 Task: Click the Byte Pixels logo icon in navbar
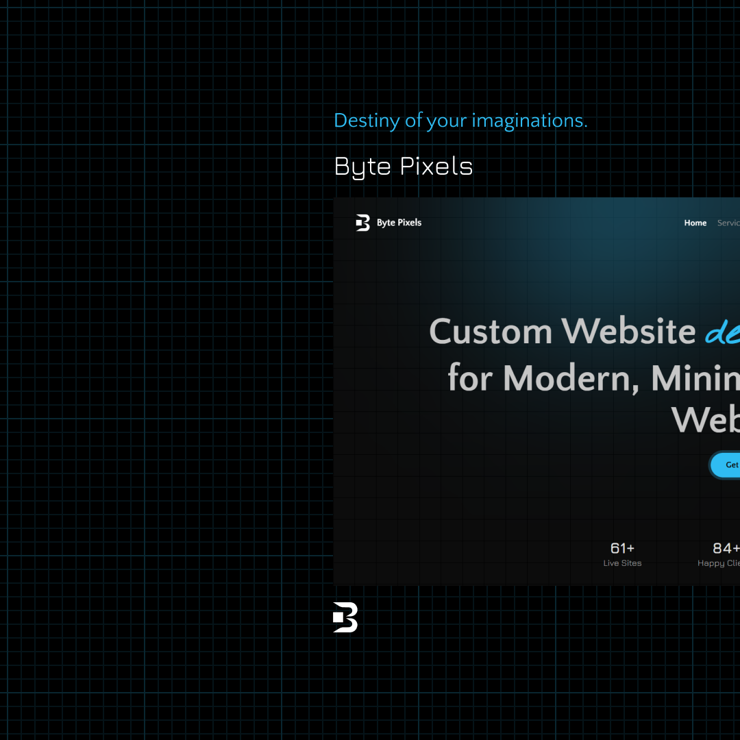click(x=363, y=223)
